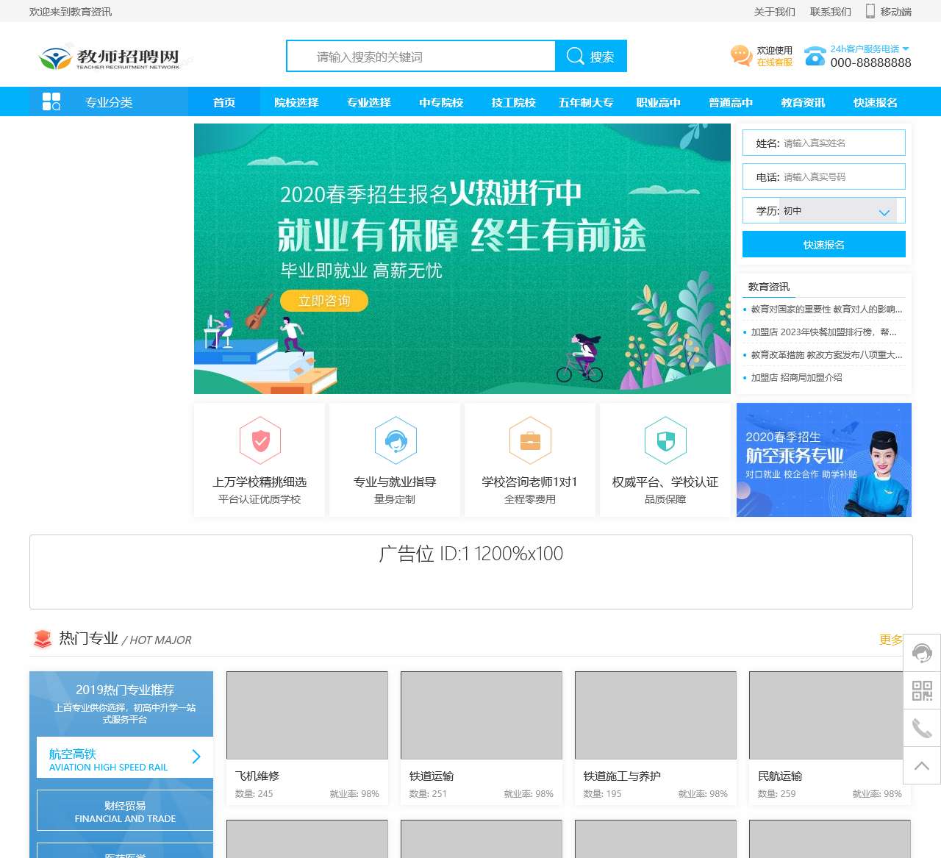This screenshot has width=941, height=858.
Task: Click the 专业分类 grid icon
Action: (51, 101)
